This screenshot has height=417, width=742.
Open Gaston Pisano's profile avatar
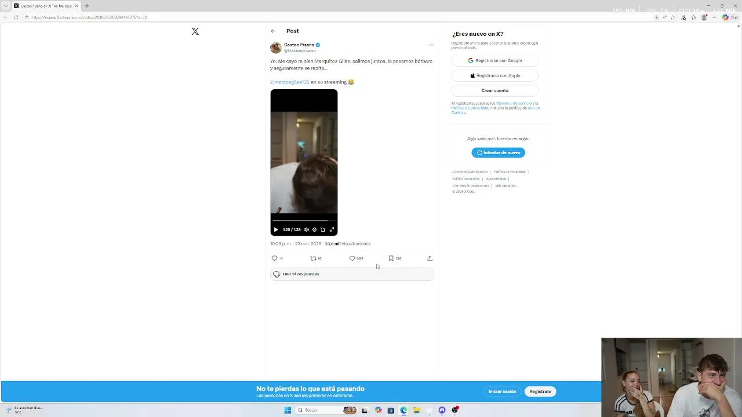coord(276,47)
